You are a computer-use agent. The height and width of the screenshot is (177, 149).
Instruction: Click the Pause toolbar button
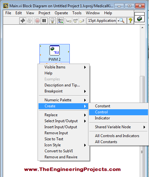pyautogui.click(x=44, y=21)
